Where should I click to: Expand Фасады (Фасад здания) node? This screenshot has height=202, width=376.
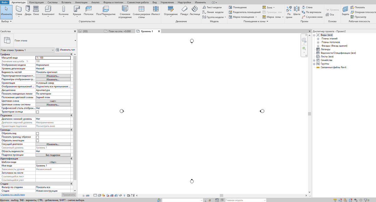pos(318,46)
